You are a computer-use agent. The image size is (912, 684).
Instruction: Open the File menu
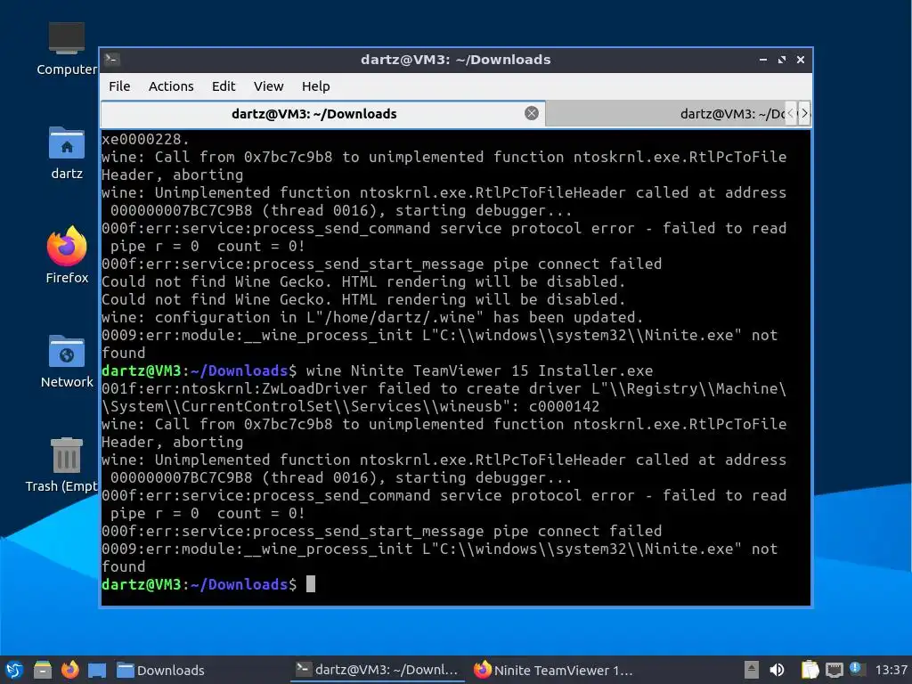click(x=119, y=86)
